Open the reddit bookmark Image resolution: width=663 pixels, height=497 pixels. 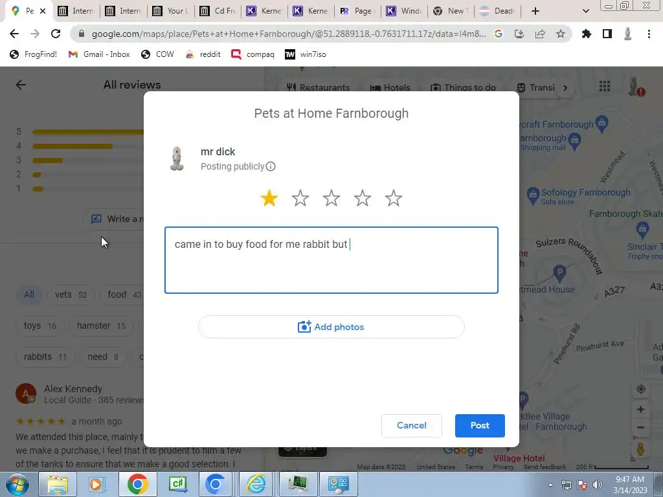203,54
